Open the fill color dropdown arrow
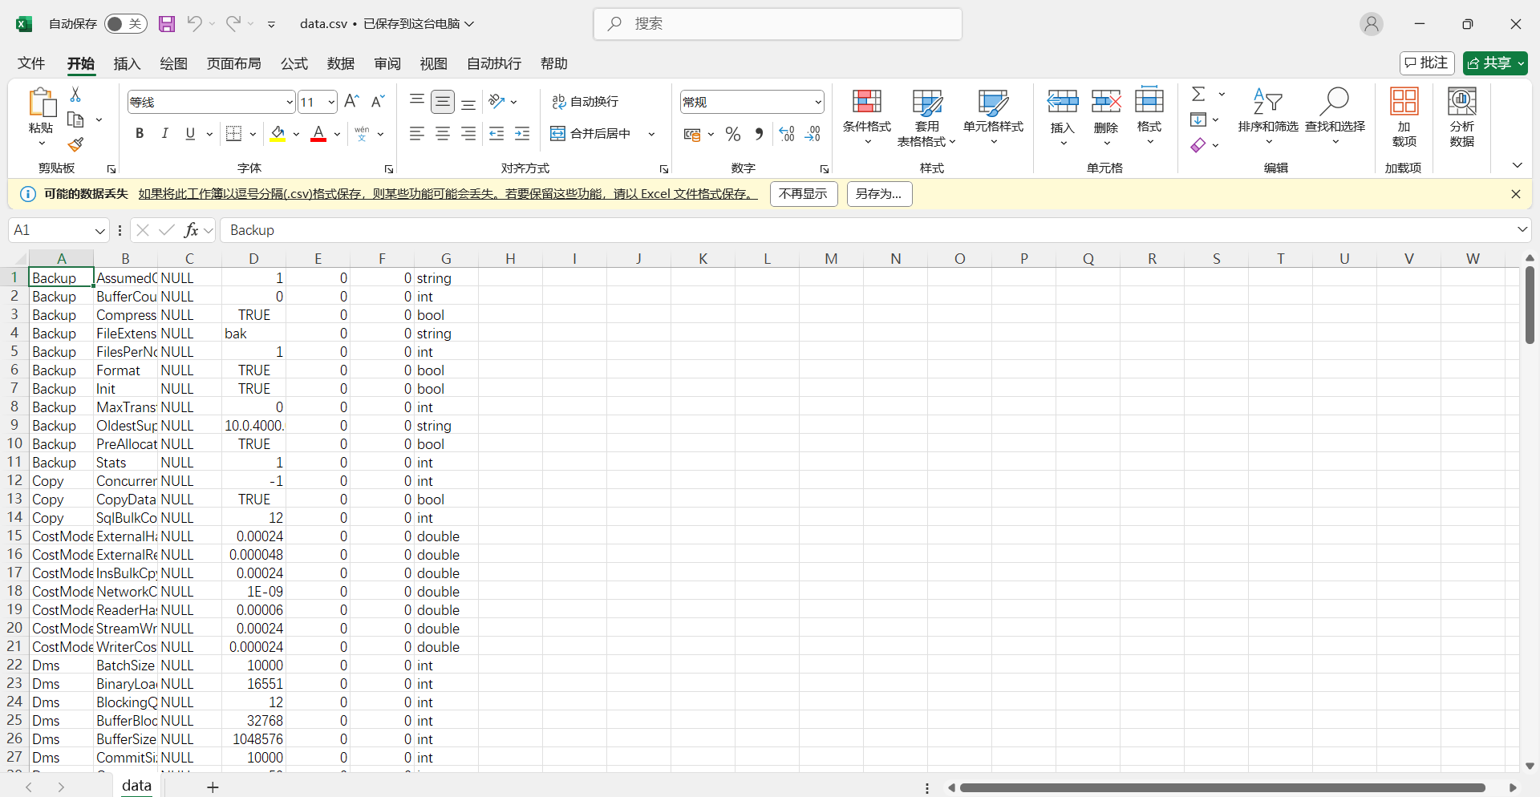Viewport: 1540px width, 797px height. click(296, 134)
